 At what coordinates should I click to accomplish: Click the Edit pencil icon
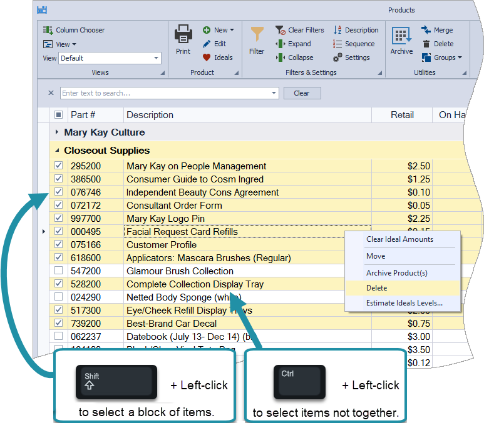tap(207, 44)
